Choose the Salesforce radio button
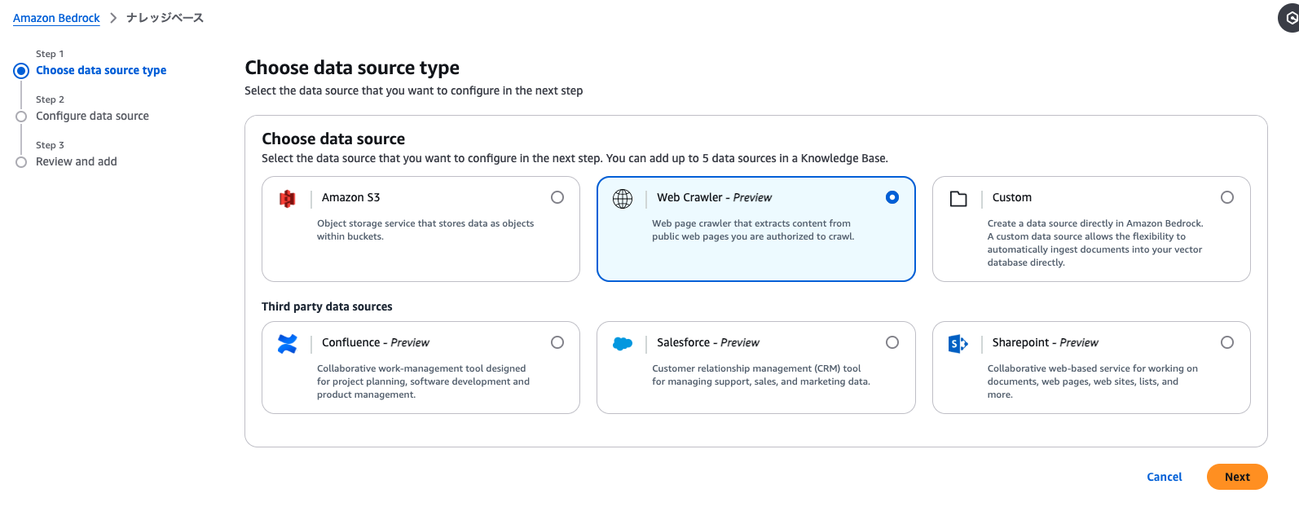Screen dimensions: 1299x511 [892, 342]
